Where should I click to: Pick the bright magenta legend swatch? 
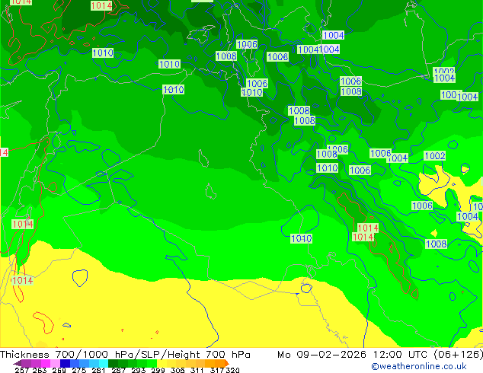[x=46, y=363]
